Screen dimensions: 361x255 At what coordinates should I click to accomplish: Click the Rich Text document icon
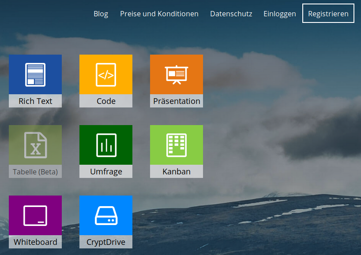pos(35,74)
